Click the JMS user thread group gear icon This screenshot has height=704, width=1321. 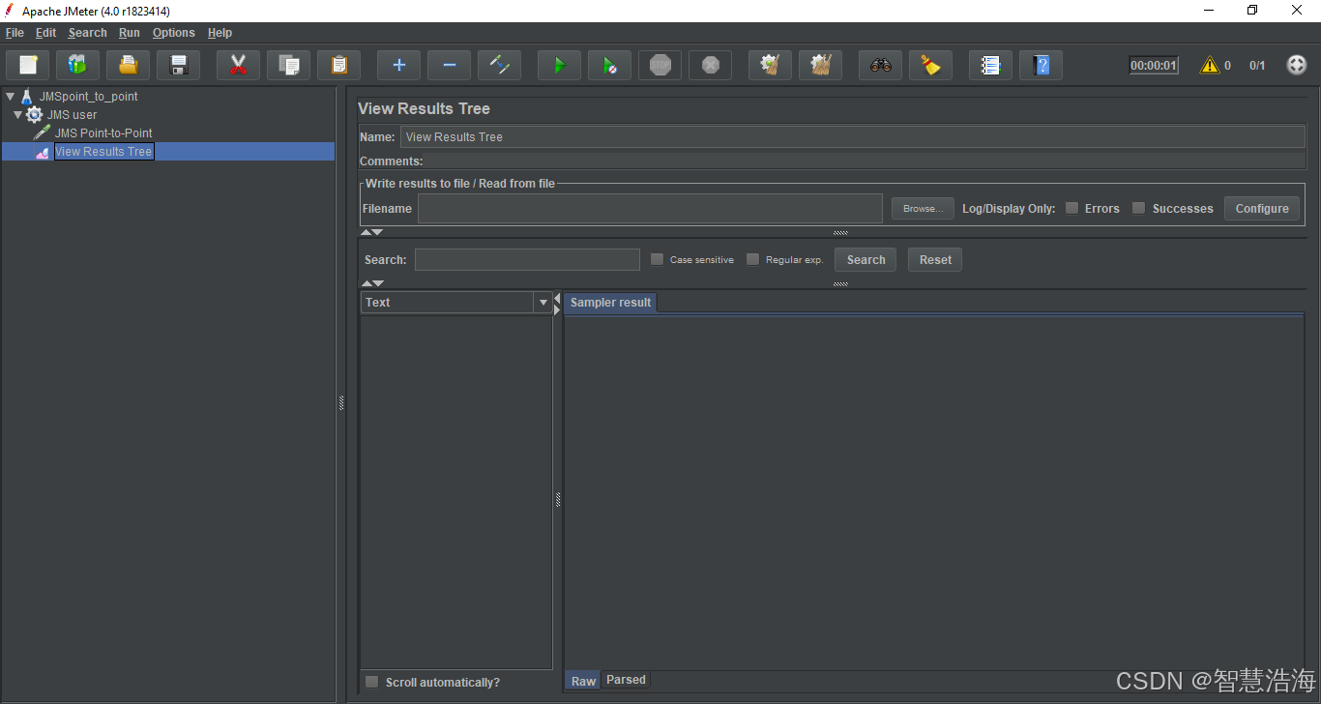(35, 114)
